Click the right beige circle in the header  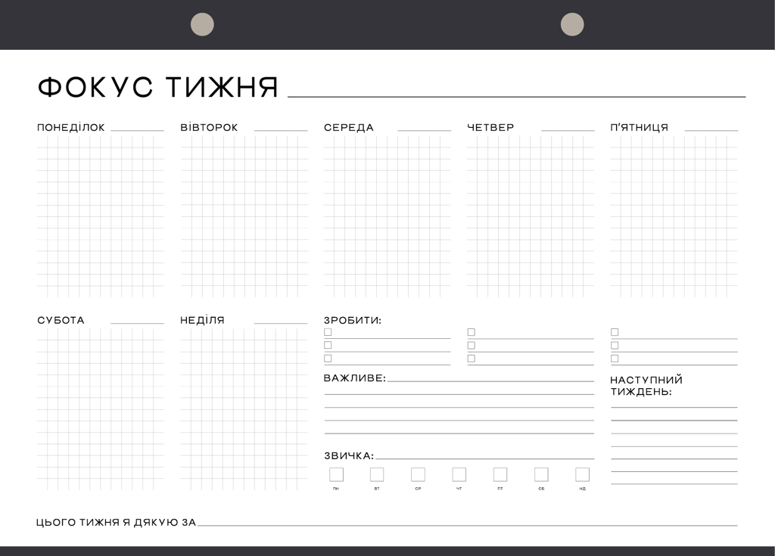pyautogui.click(x=572, y=24)
